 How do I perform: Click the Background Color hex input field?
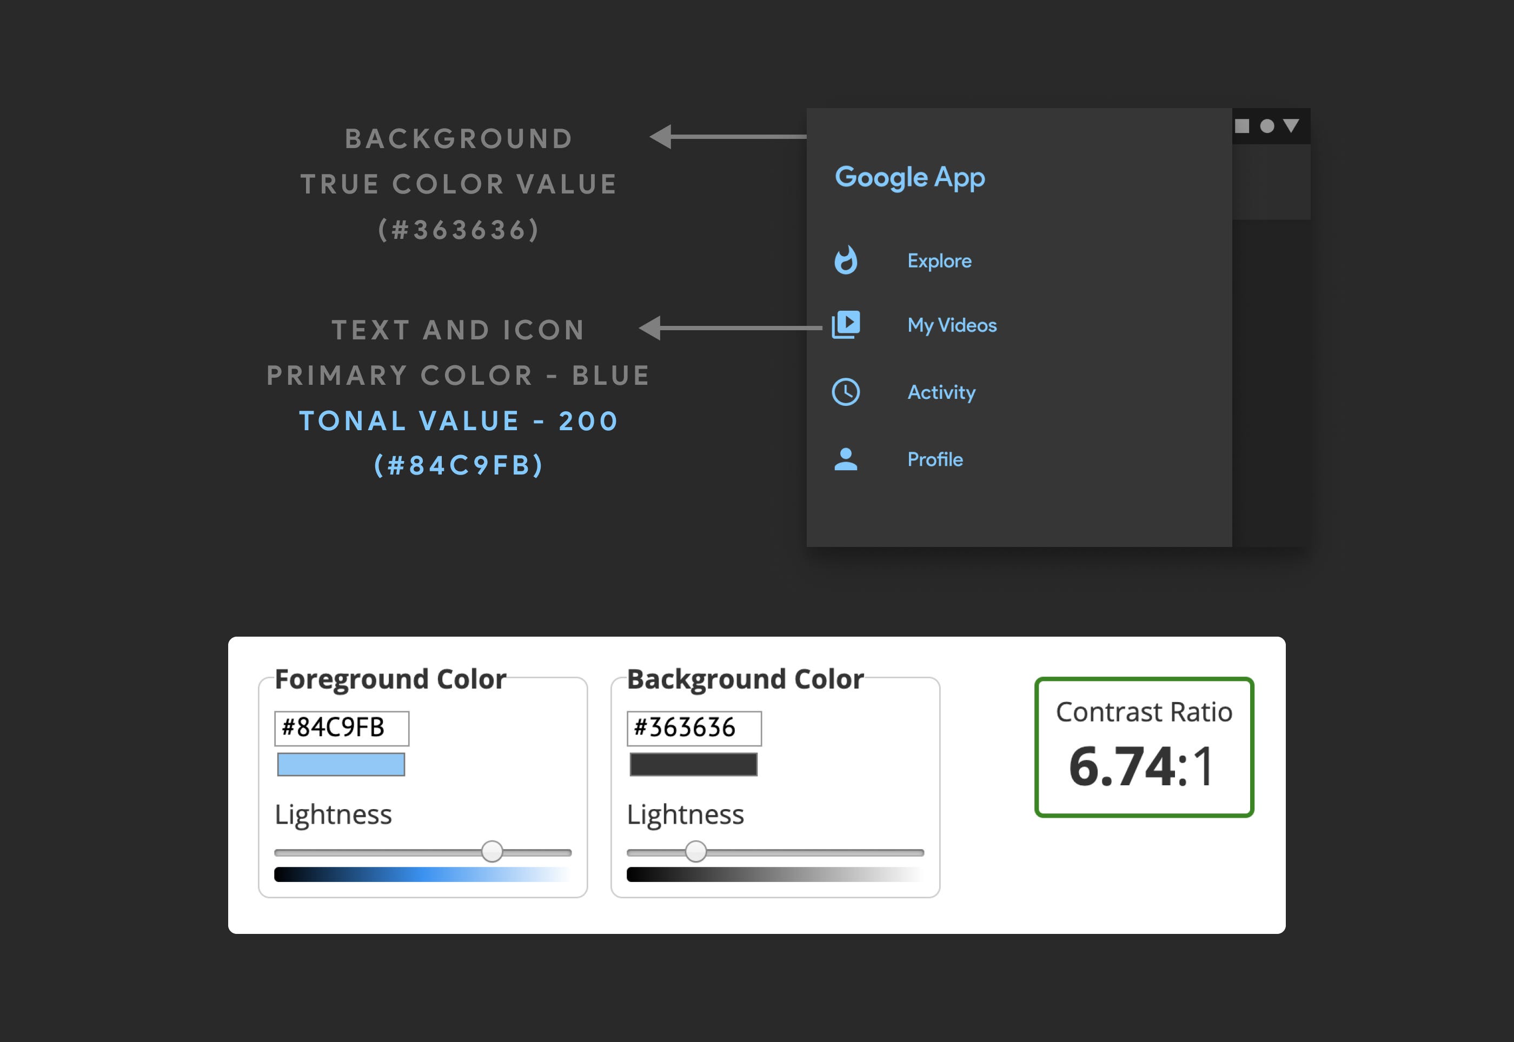click(694, 728)
